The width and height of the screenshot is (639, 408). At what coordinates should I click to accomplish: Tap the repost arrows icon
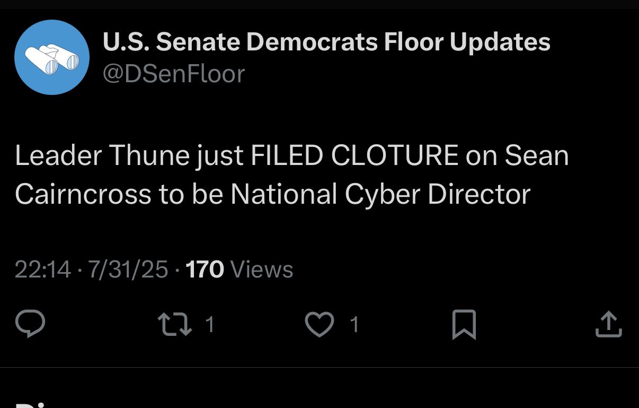(175, 324)
